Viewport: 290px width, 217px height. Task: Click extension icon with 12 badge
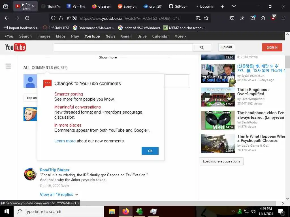[273, 18]
